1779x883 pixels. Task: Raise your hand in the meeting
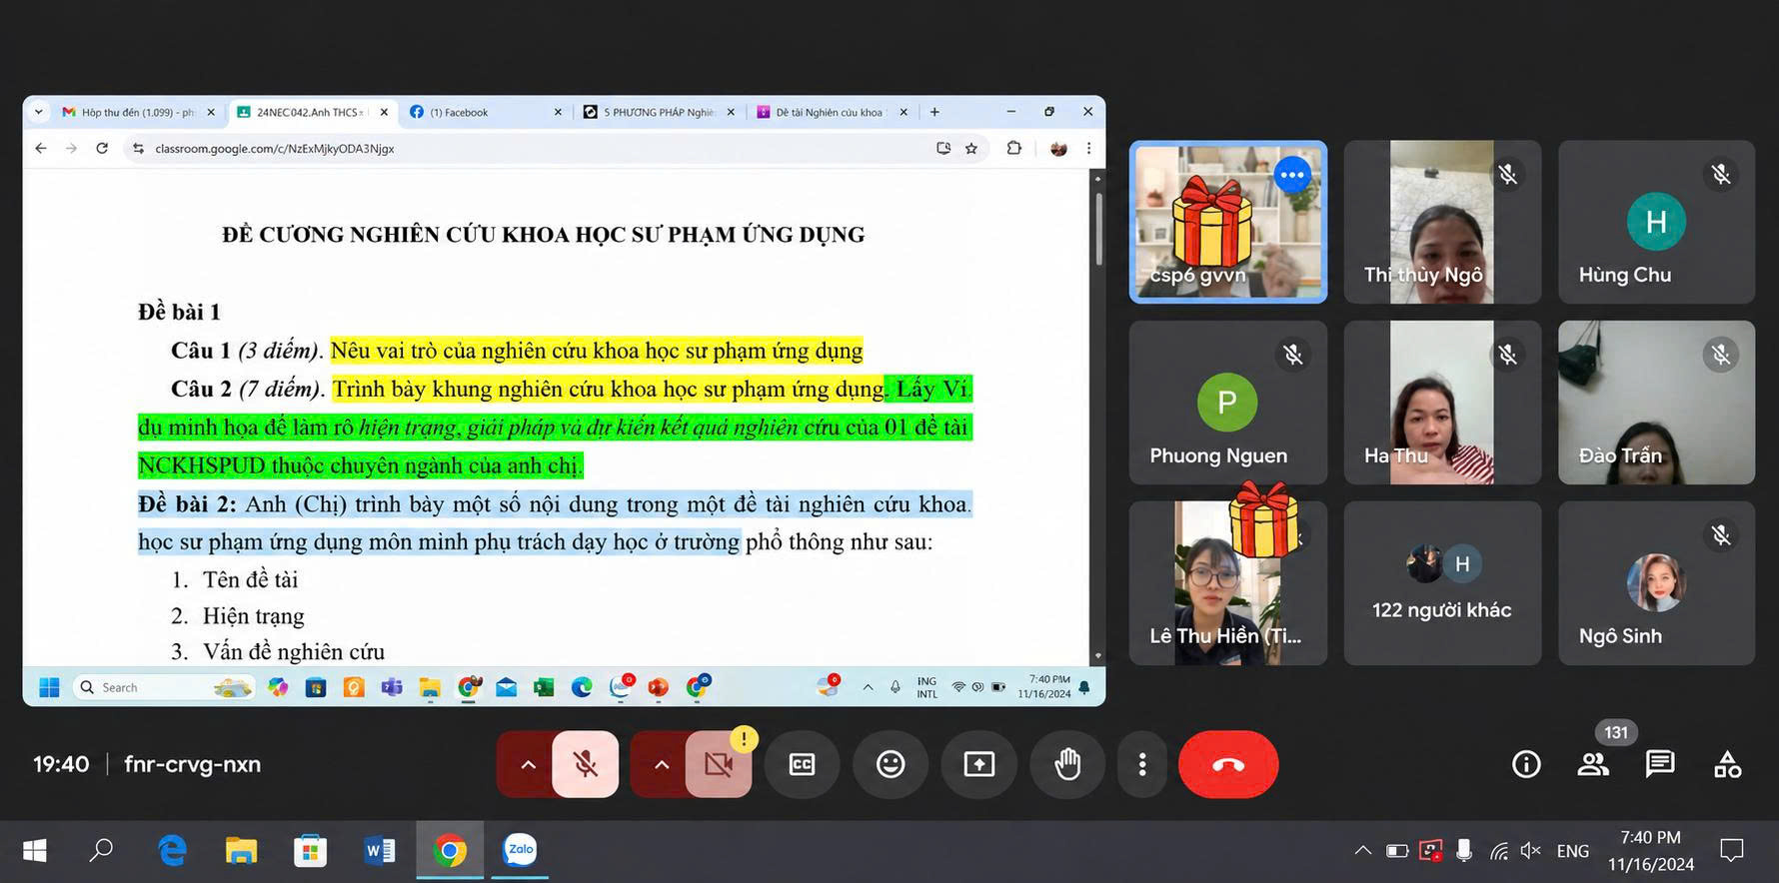click(x=1067, y=764)
